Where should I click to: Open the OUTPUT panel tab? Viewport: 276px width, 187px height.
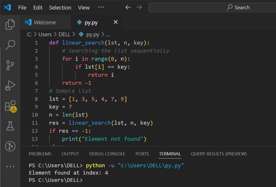70,154
